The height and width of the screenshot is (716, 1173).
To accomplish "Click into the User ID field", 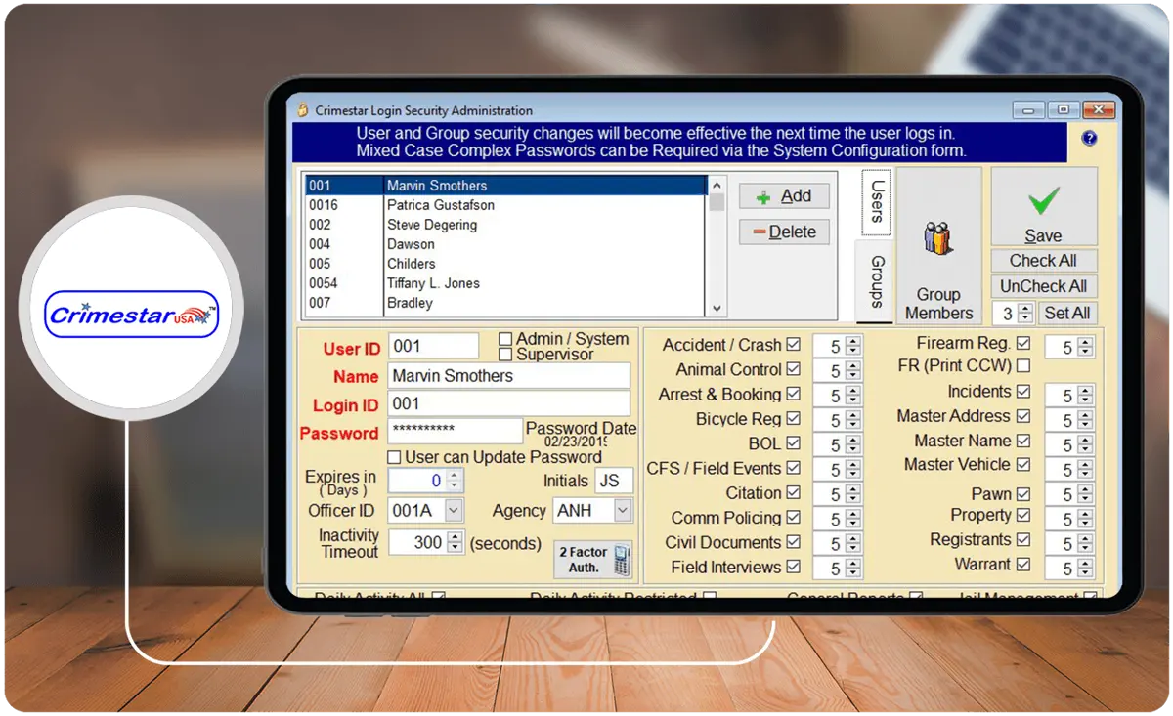I will [x=434, y=346].
